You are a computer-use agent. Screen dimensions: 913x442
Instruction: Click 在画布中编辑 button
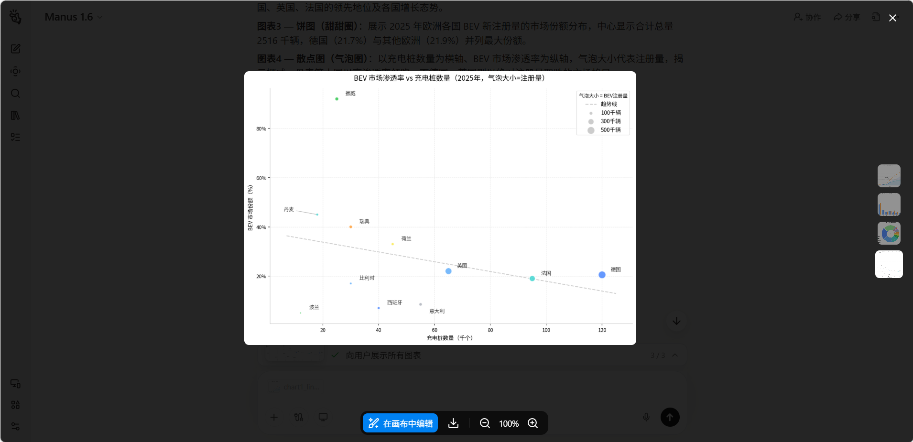[401, 423]
